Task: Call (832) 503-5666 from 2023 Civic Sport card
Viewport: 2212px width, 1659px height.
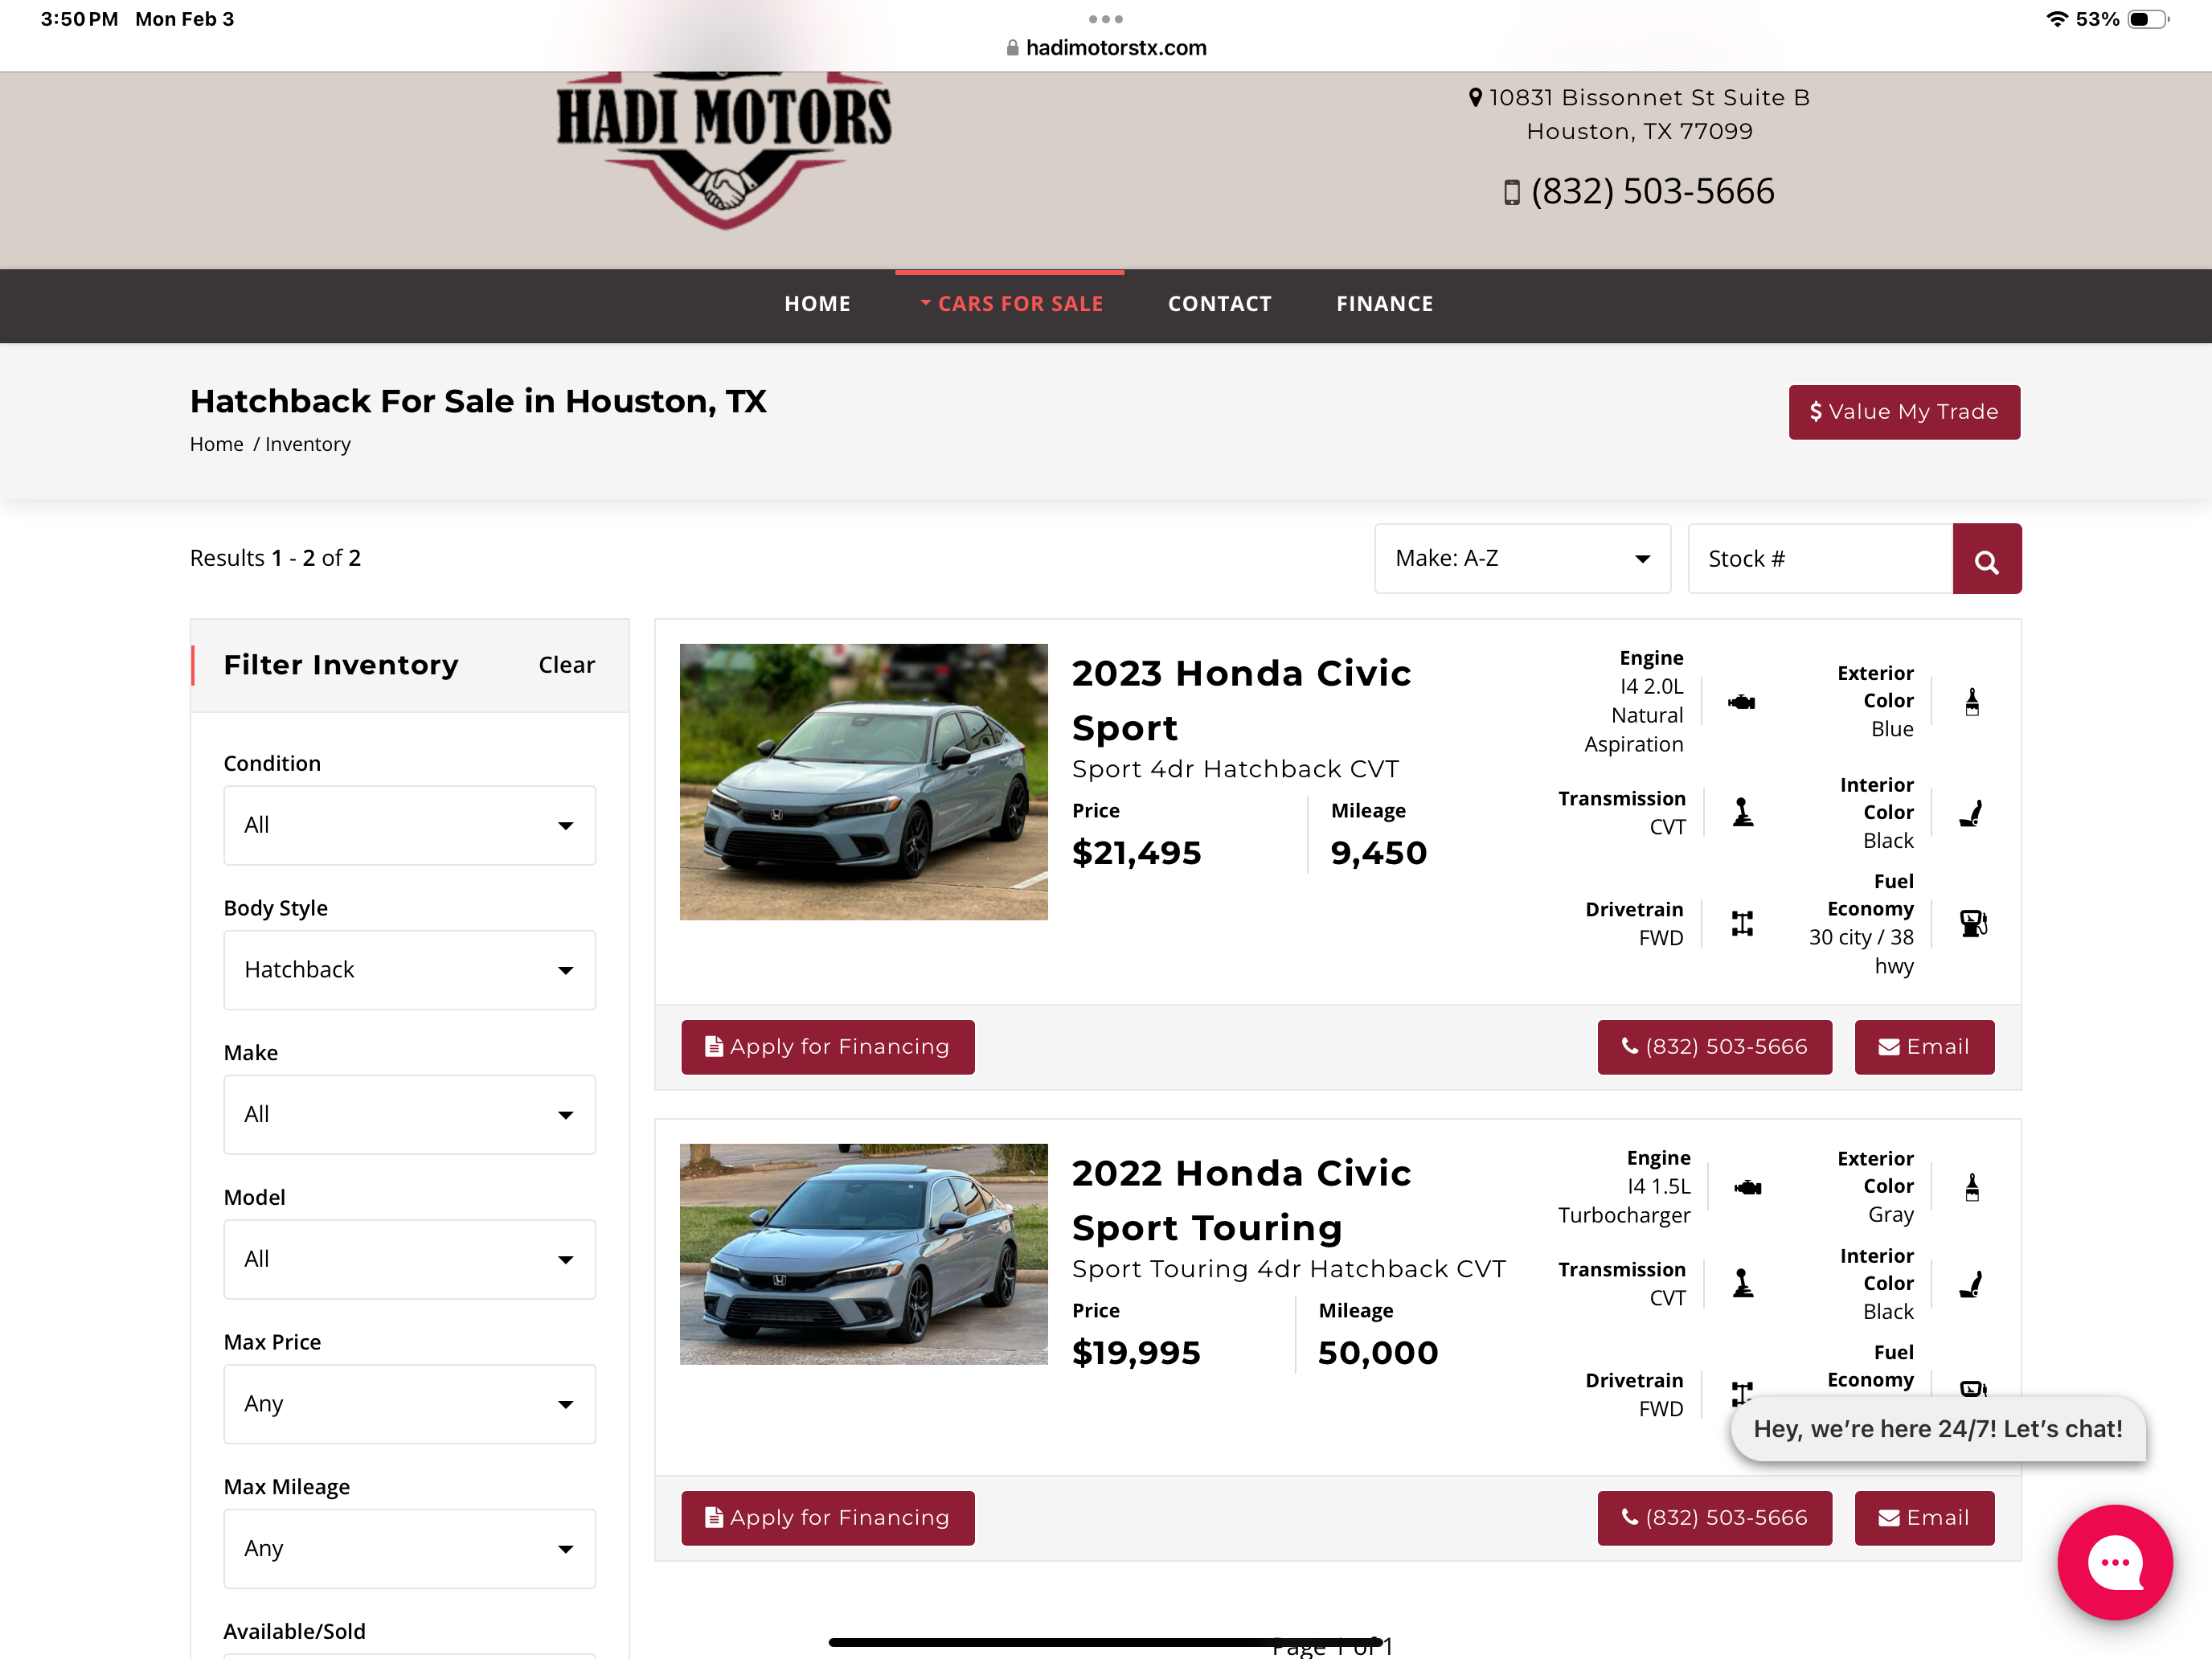Action: [1715, 1047]
